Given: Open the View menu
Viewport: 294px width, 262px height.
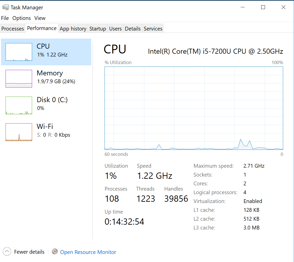Looking at the screenshot, I should tap(40, 18).
